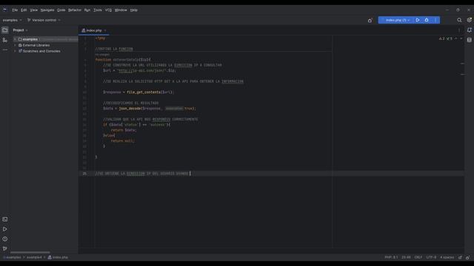Screen dimensions: 474x266
Task: Open the Edit menu
Action: (24, 10)
